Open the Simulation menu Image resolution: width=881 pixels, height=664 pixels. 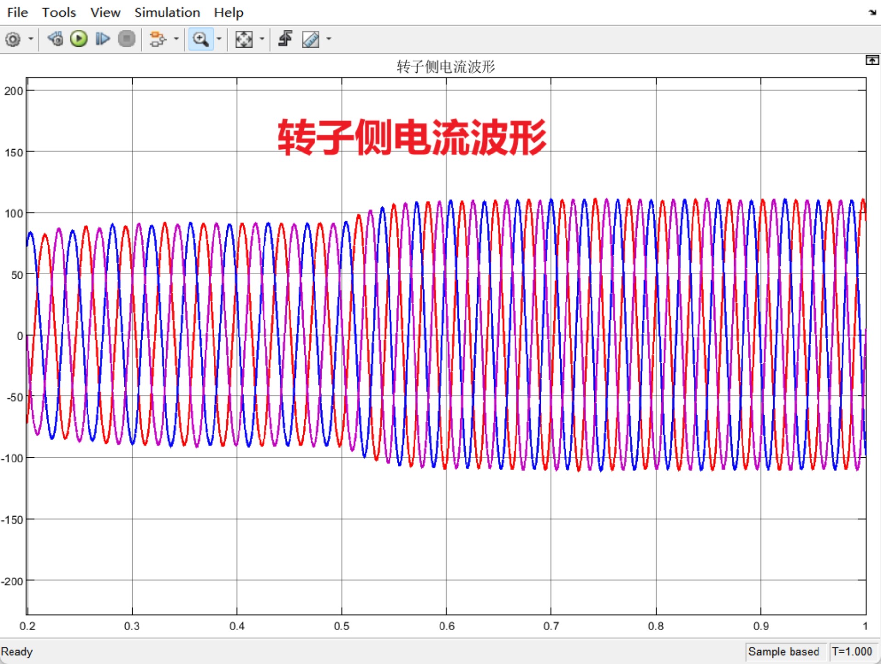point(167,12)
